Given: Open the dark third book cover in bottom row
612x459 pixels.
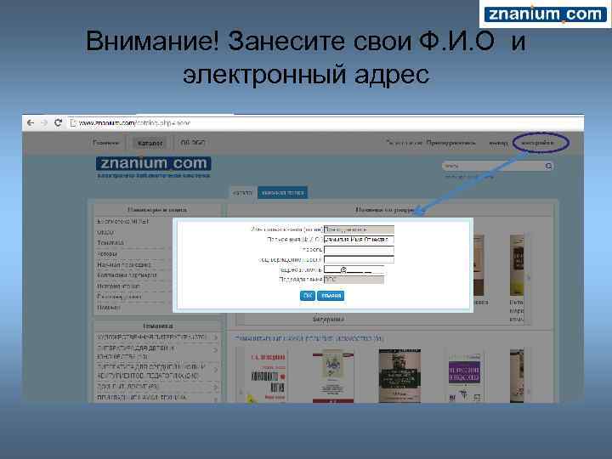Looking at the screenshot, I should [x=399, y=377].
